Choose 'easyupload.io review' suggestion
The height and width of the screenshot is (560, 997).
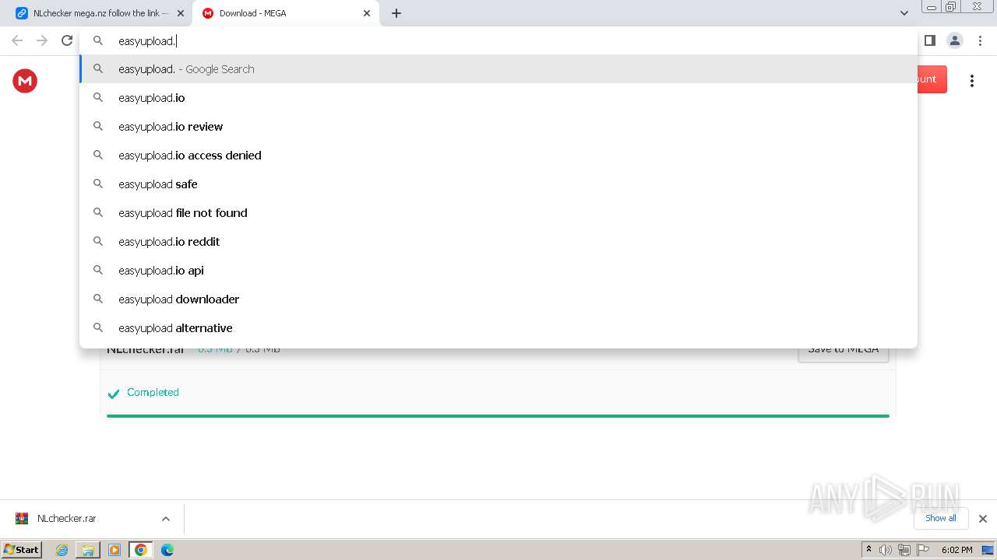(498, 127)
